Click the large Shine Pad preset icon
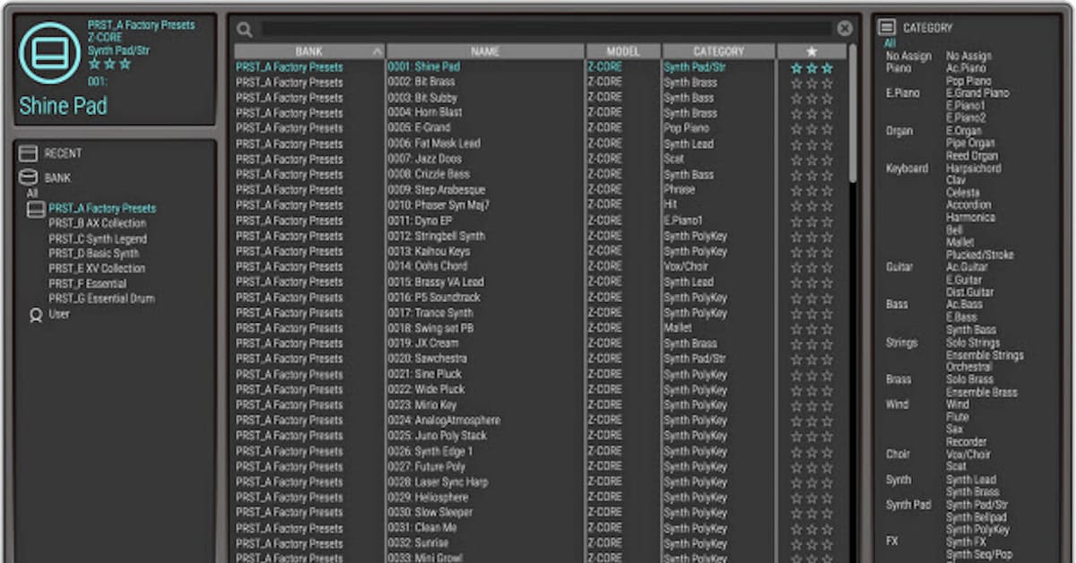This screenshot has width=1076, height=563. [x=50, y=54]
